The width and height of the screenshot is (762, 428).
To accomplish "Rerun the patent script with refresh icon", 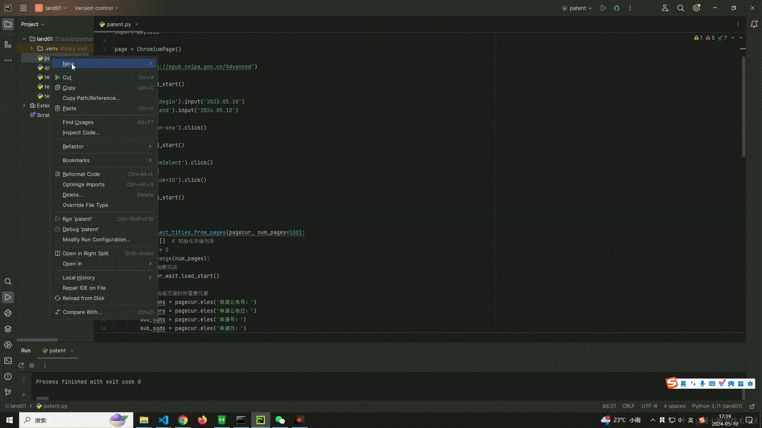I will [21, 365].
